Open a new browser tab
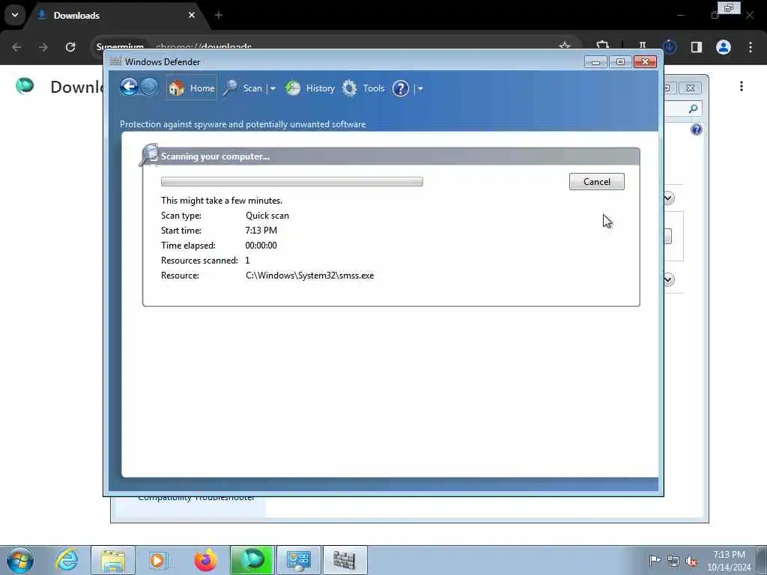The image size is (767, 575). click(x=219, y=15)
